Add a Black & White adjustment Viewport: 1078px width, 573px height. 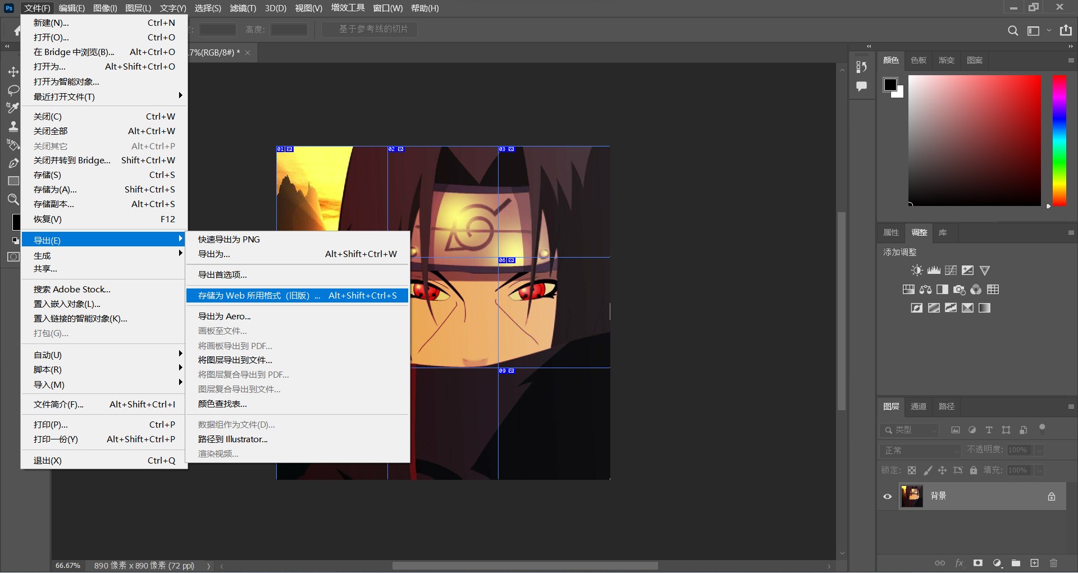point(942,290)
